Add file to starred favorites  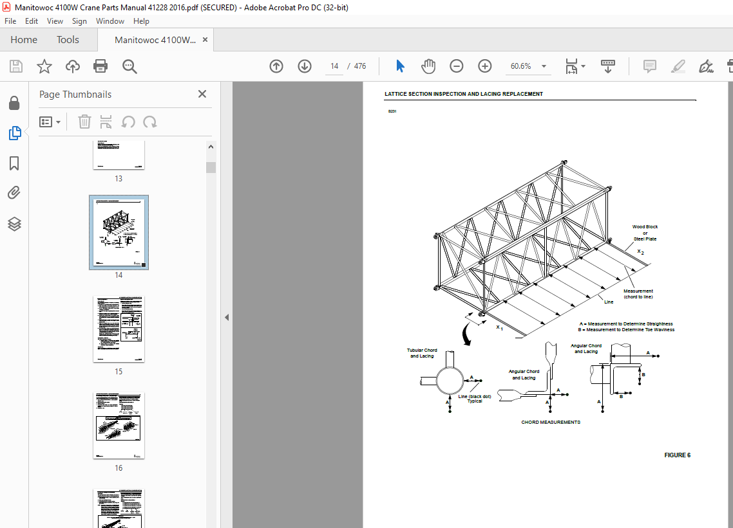coord(44,66)
